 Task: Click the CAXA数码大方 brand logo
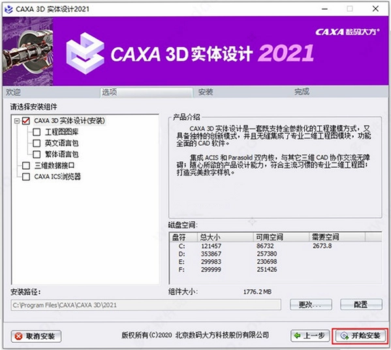tap(347, 32)
